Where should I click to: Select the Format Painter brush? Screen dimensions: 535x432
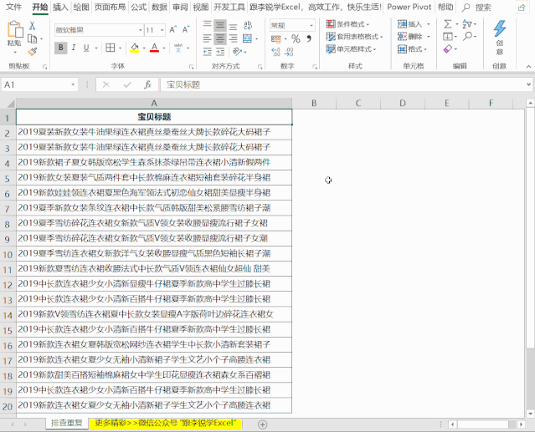coord(33,52)
